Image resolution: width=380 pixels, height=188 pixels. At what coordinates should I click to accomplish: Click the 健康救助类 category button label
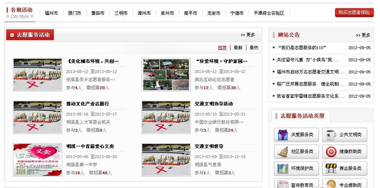(350, 152)
